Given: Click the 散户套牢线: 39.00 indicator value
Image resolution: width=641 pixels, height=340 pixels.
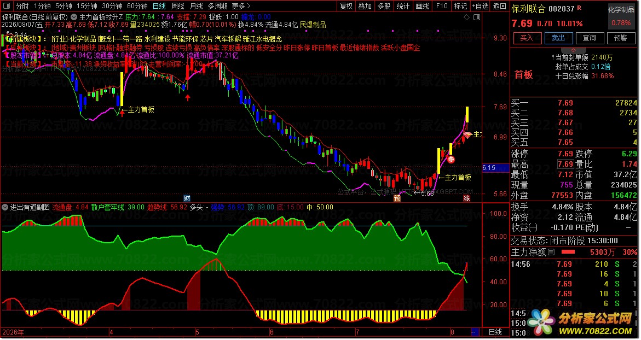Looking at the screenshot, I should (118, 207).
